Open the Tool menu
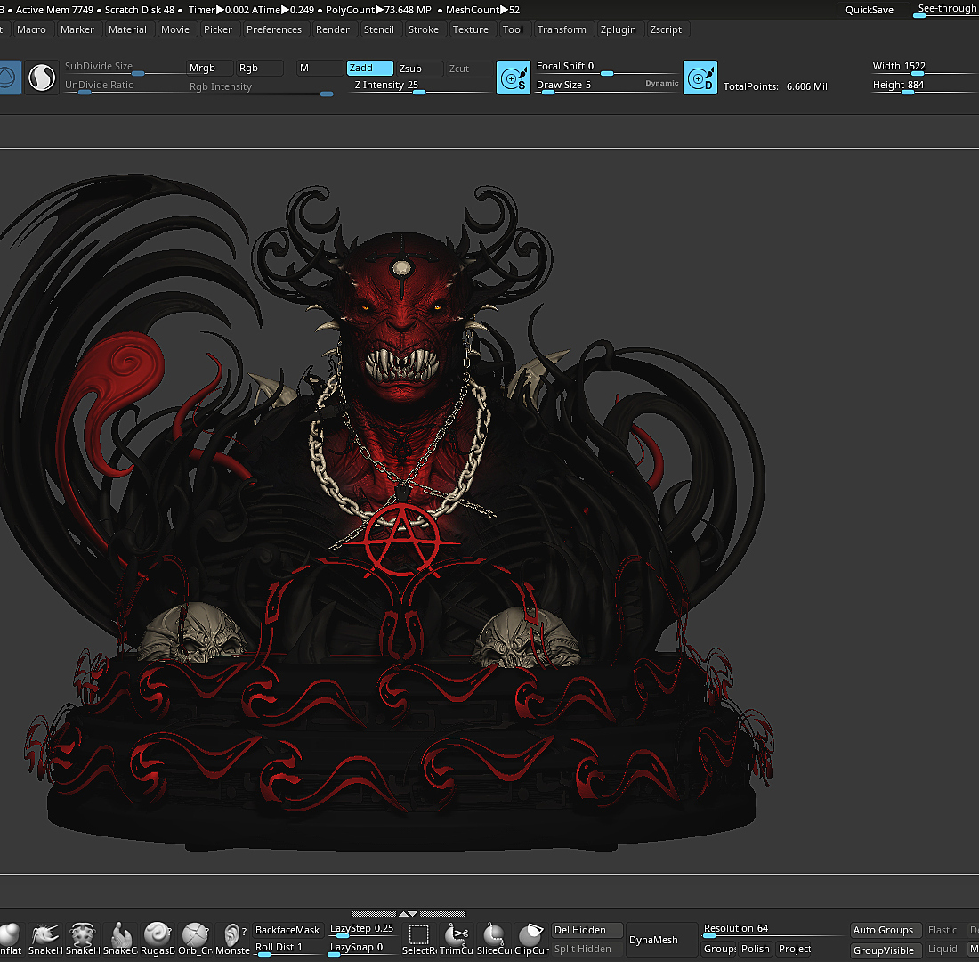The width and height of the screenshot is (979, 962). click(x=513, y=29)
